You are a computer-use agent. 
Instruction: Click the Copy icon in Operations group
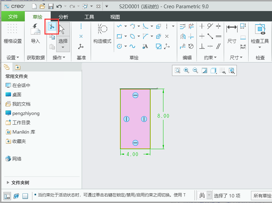pos(52,37)
